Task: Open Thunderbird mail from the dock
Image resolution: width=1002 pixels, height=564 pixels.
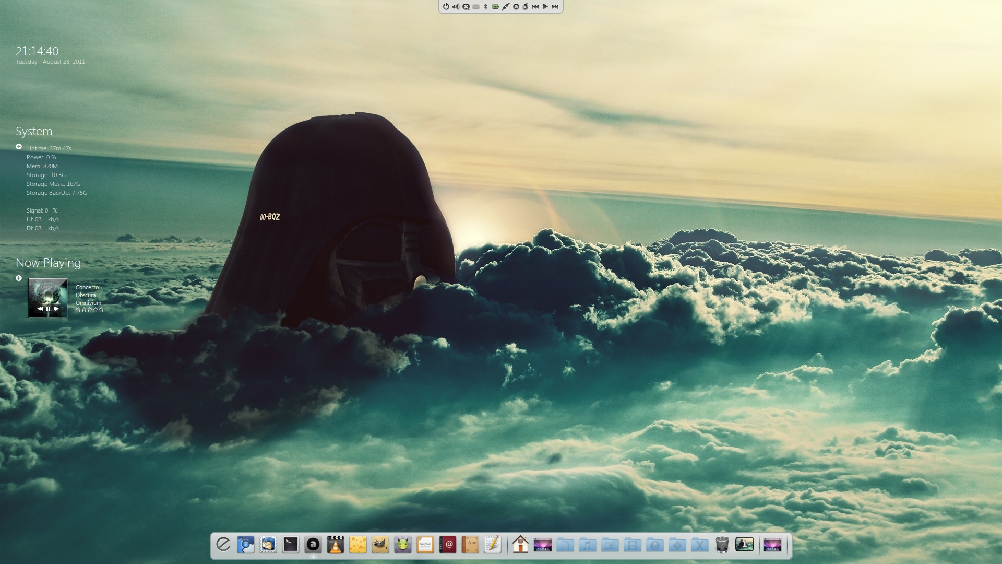Action: coord(268,545)
